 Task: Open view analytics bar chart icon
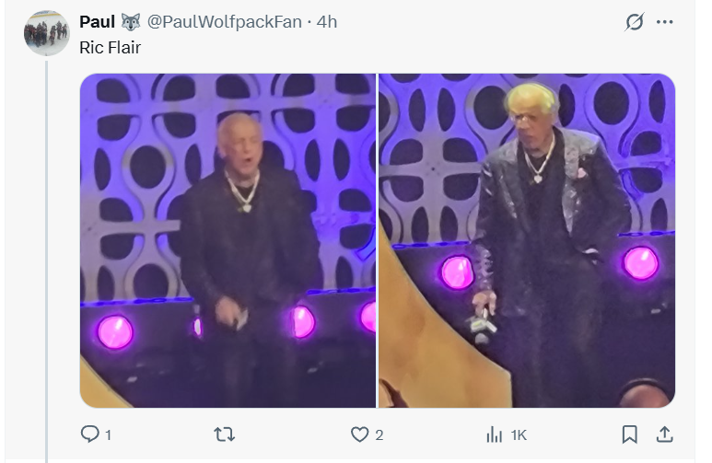click(x=494, y=434)
